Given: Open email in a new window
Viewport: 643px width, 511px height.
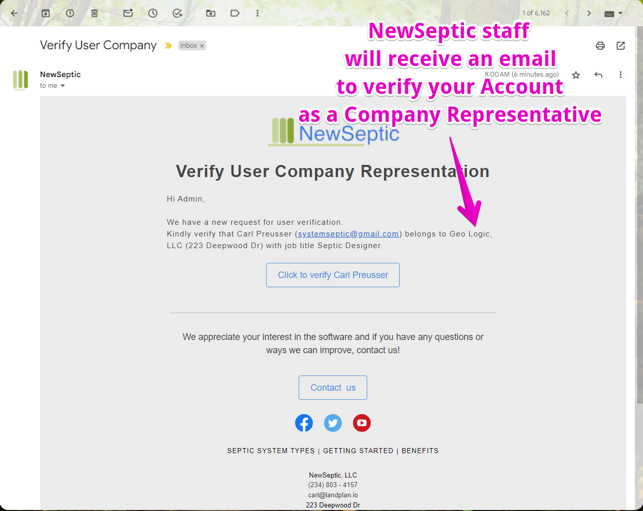Looking at the screenshot, I should click(621, 46).
